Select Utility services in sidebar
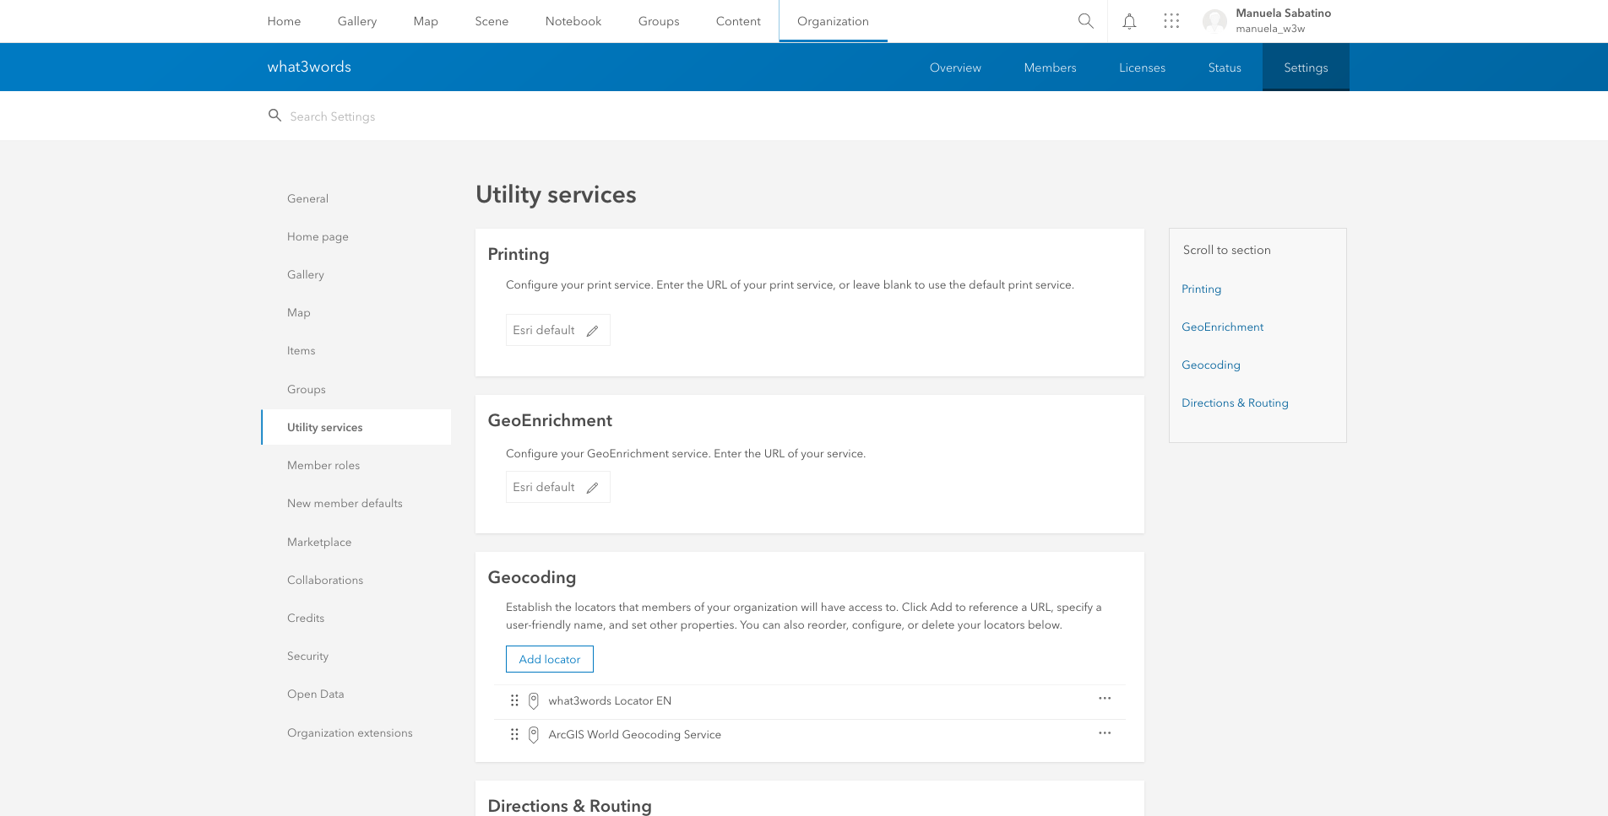This screenshot has width=1608, height=816. [356, 427]
